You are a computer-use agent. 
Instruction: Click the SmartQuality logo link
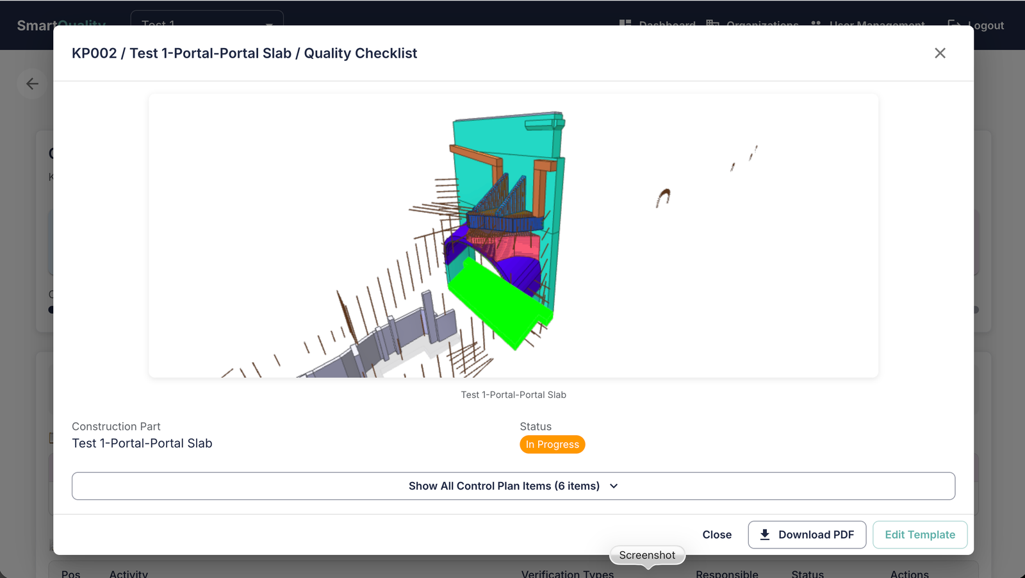(61, 24)
